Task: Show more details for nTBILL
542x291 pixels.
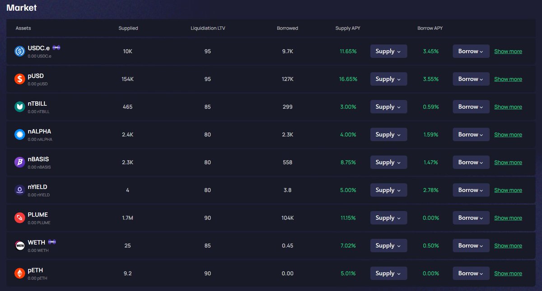Action: (508, 107)
